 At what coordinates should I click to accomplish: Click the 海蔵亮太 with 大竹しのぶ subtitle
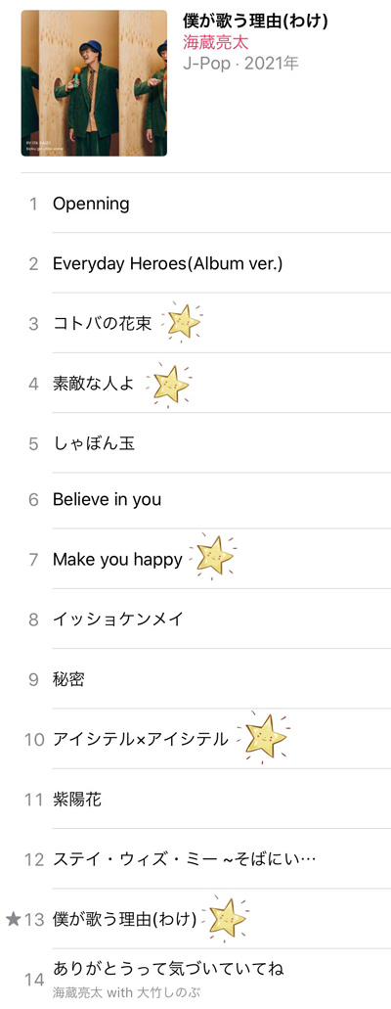click(131, 993)
